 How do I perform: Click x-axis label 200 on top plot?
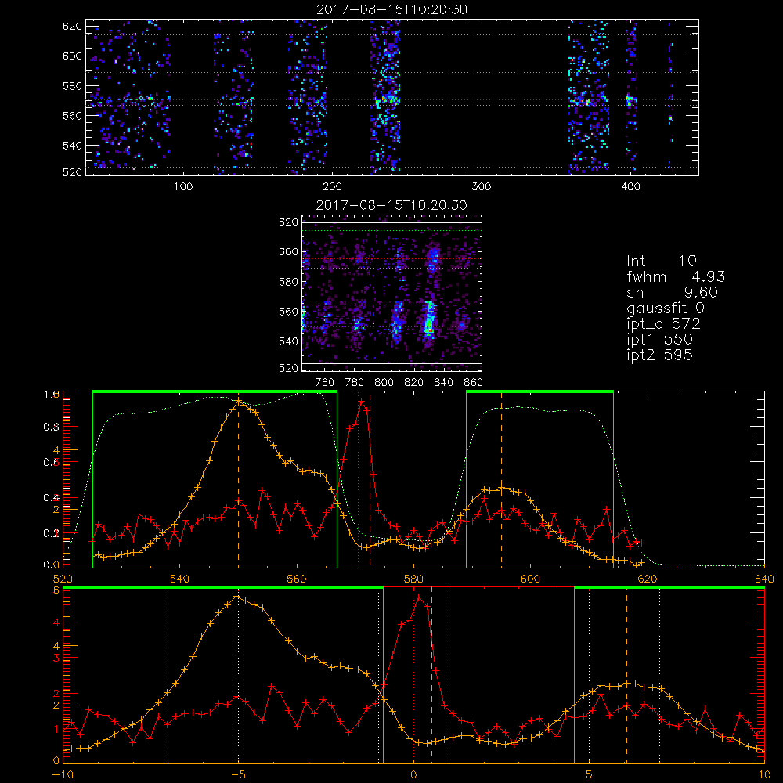tap(332, 187)
